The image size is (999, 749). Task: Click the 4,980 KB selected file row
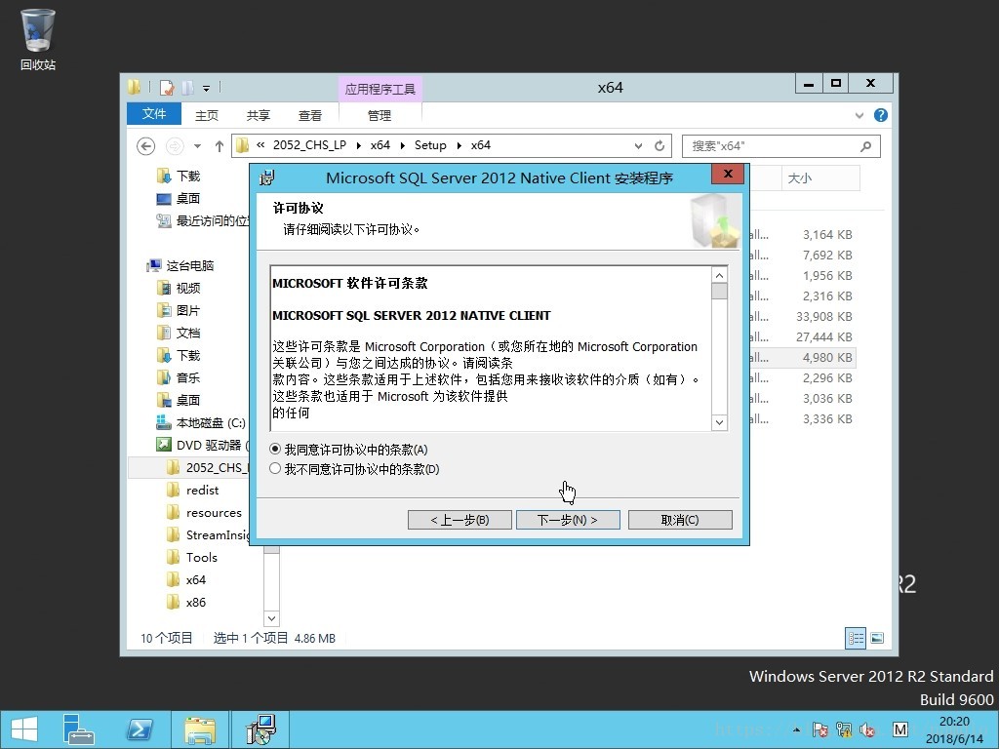click(803, 357)
